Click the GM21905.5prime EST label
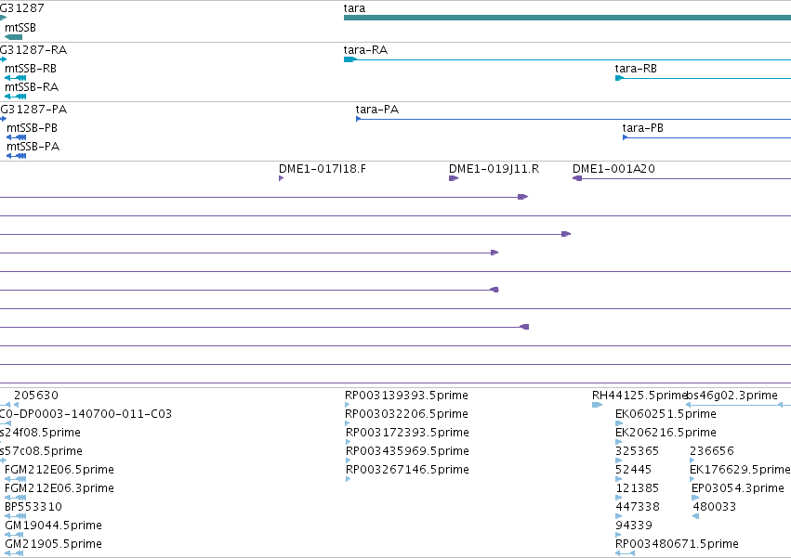This screenshot has width=791, height=558. click(53, 544)
